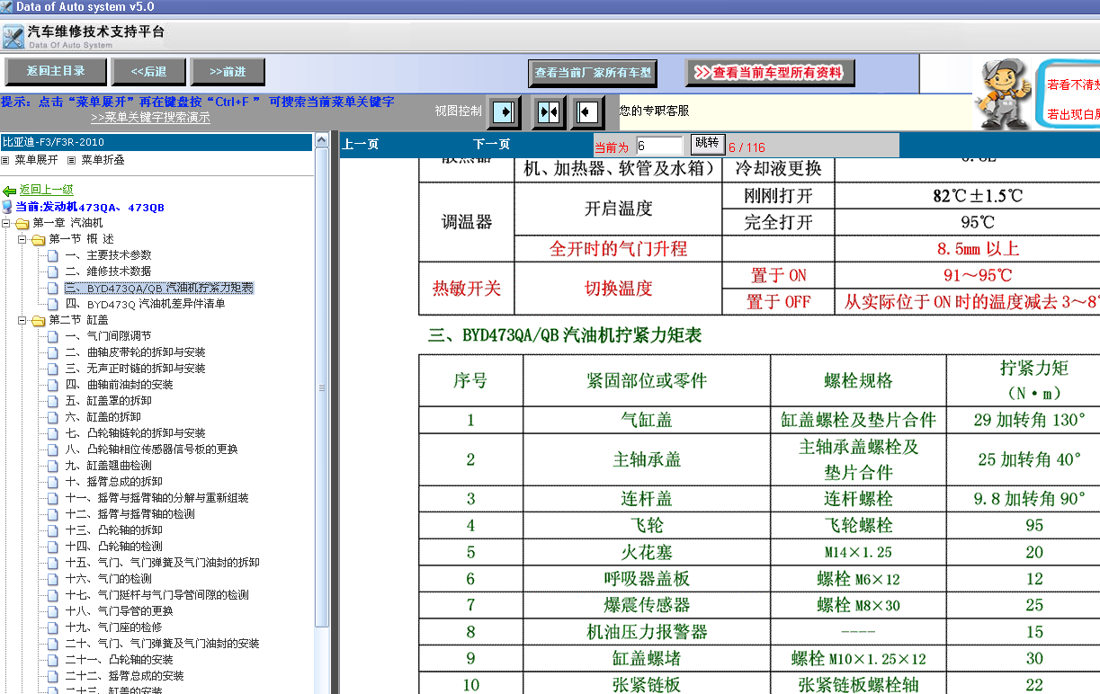
Task: Click page icon beside 六、缸盖的拆卸
Action: (x=53, y=417)
